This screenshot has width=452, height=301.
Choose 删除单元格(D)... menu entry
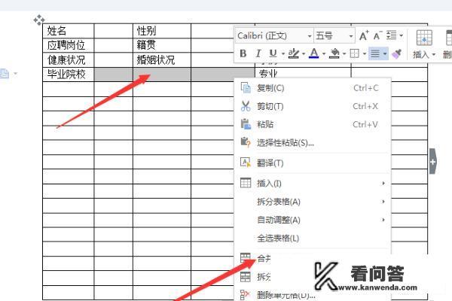point(286,295)
